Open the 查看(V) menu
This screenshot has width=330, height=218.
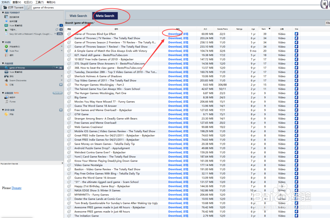point(16,2)
